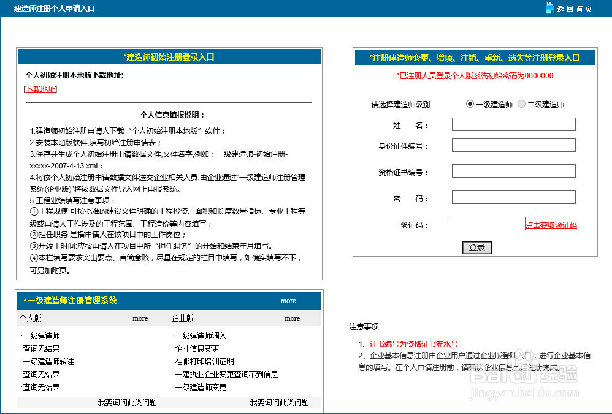Click the 注册建造师变更、增项 login header
The width and height of the screenshot is (612, 414).
point(475,58)
